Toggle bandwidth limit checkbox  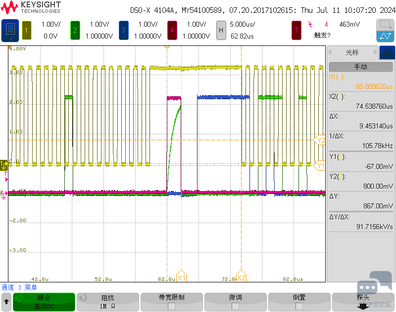(171, 306)
